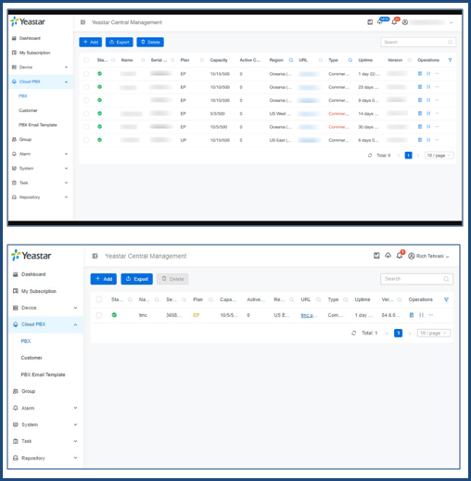Open PBX Email Template in lower sidebar

click(43, 374)
